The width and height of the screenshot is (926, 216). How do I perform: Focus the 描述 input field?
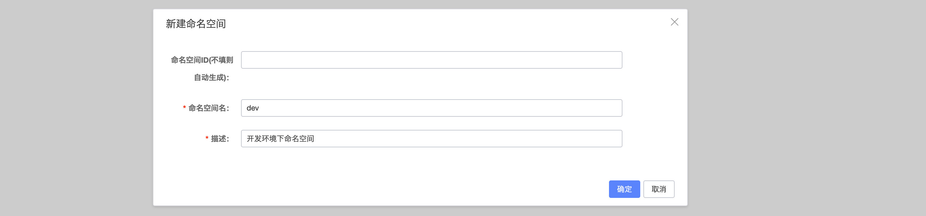(x=431, y=139)
